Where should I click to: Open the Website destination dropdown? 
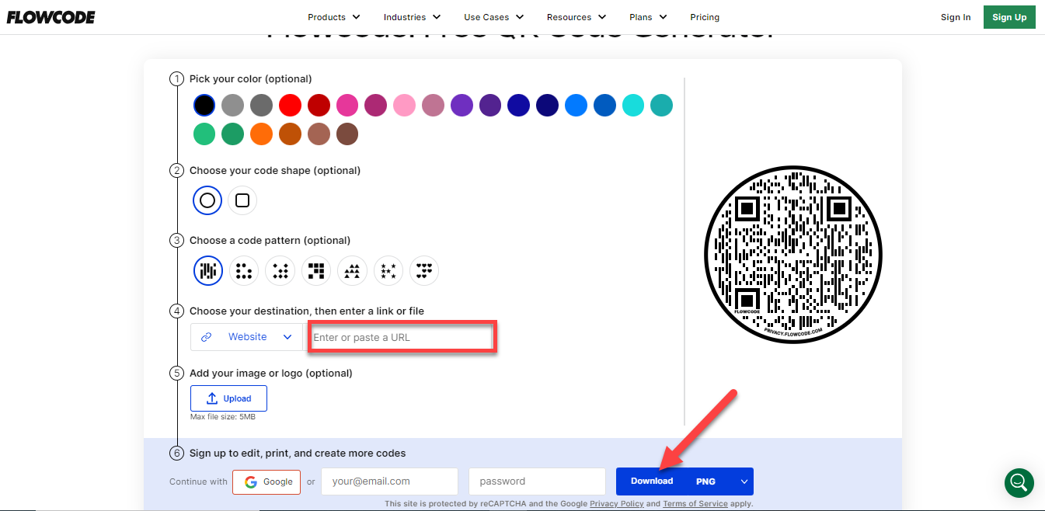pos(246,337)
